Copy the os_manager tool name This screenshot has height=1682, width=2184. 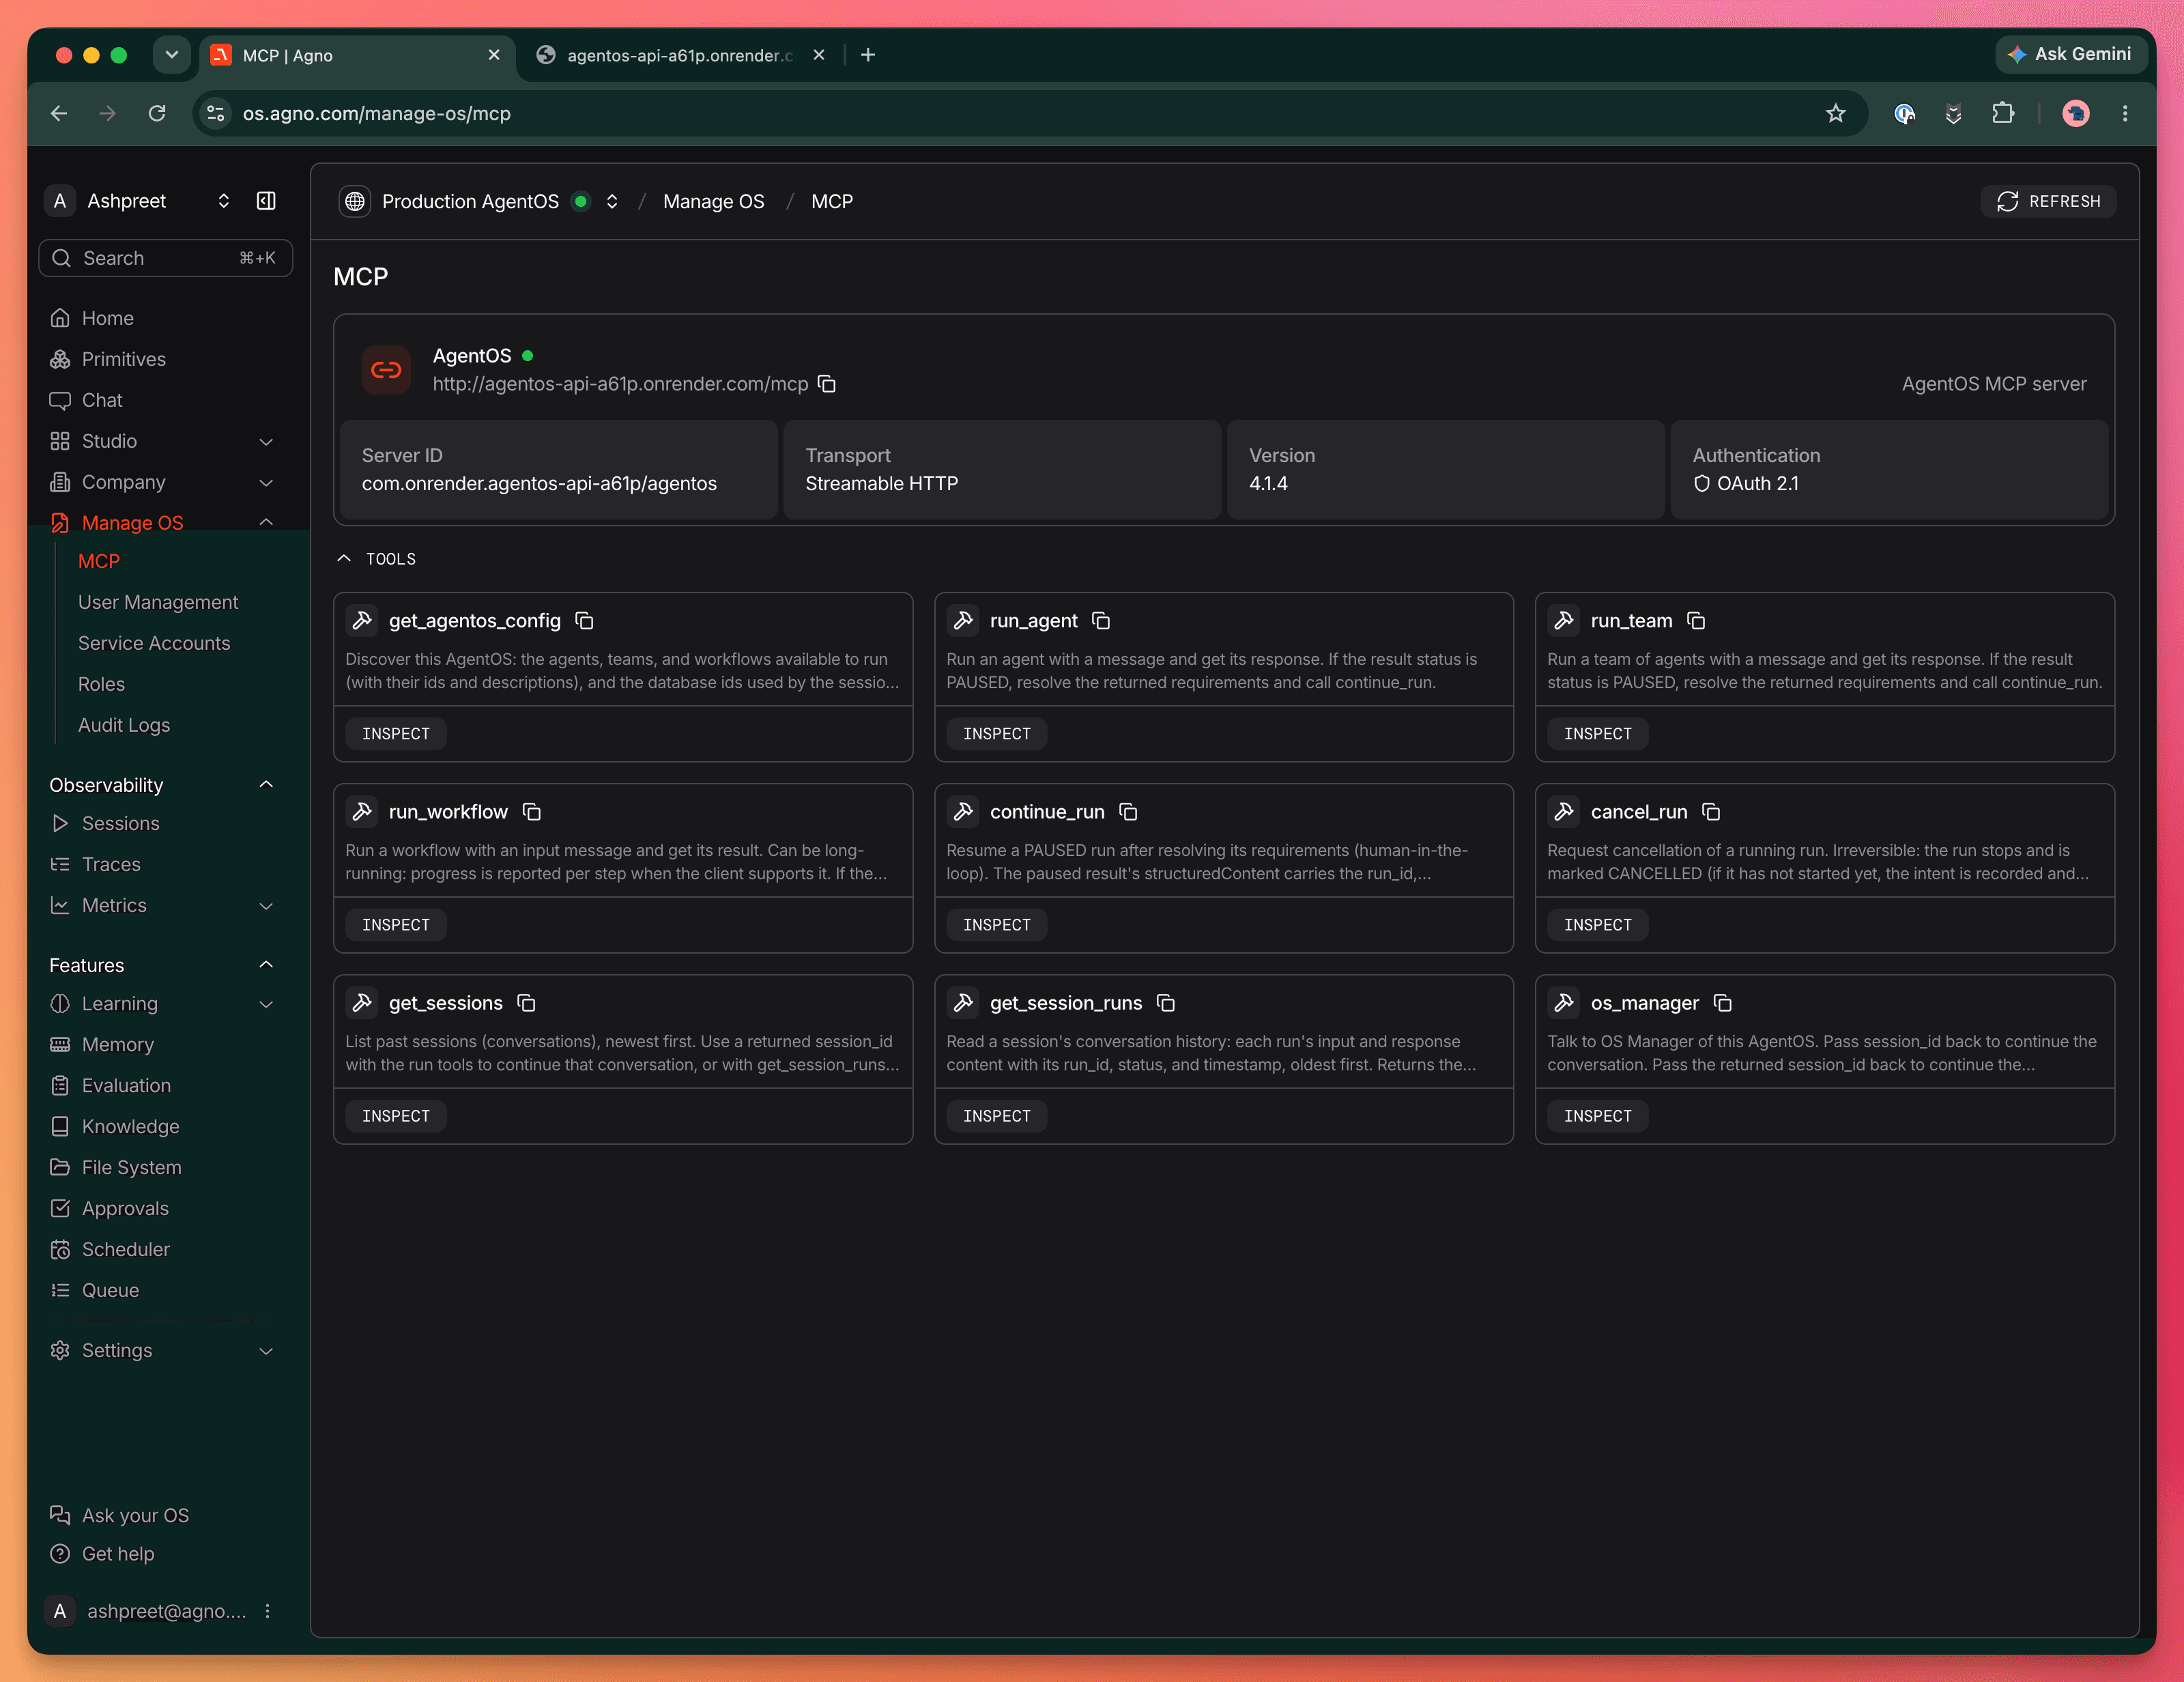tap(1723, 1003)
